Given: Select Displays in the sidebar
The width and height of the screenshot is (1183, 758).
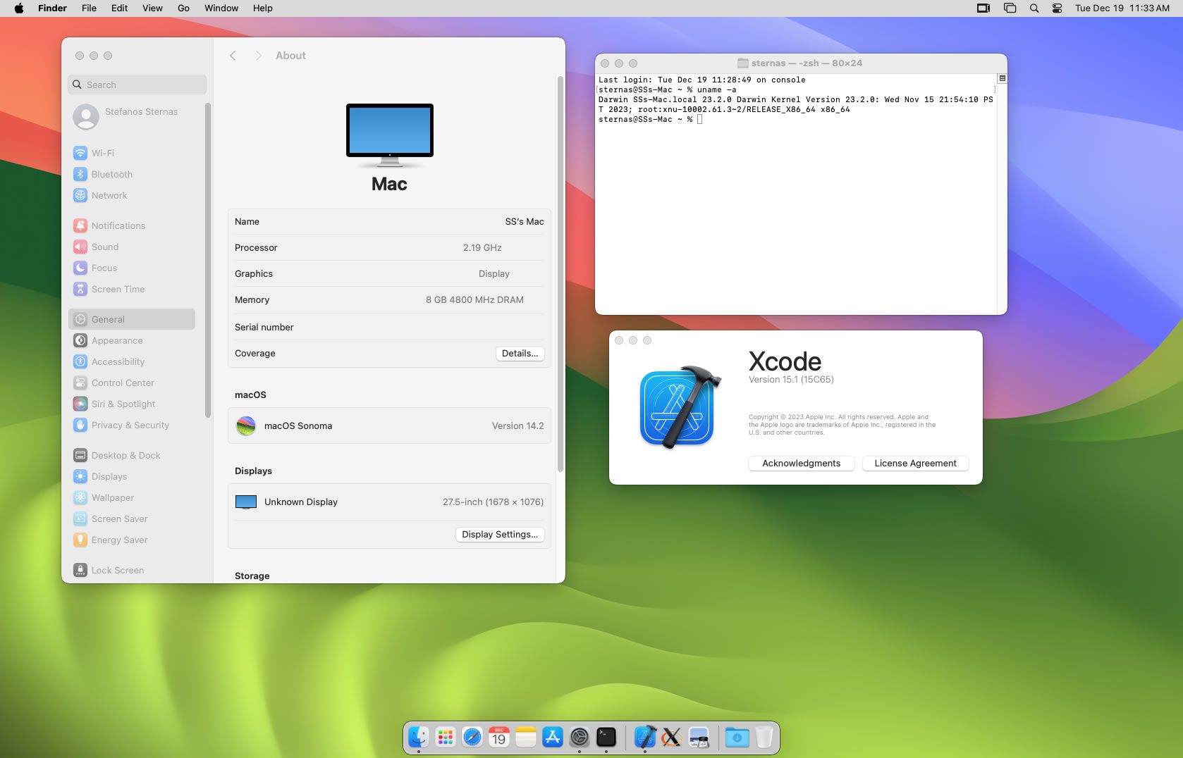Looking at the screenshot, I should pos(132,476).
